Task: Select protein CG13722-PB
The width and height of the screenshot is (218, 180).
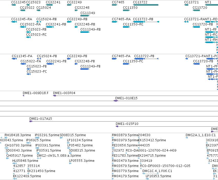Action: (x=144, y=56)
